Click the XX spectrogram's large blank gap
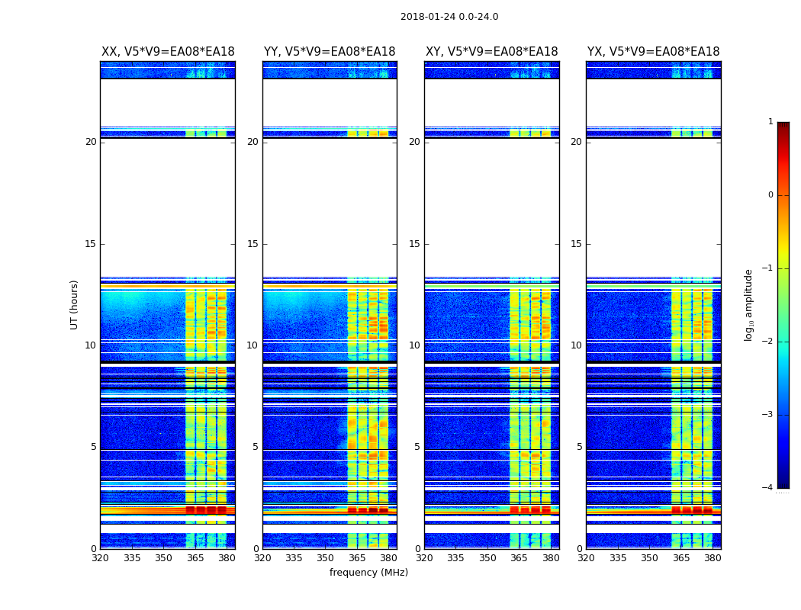Image resolution: width=801 pixels, height=610 pixels. [167, 207]
